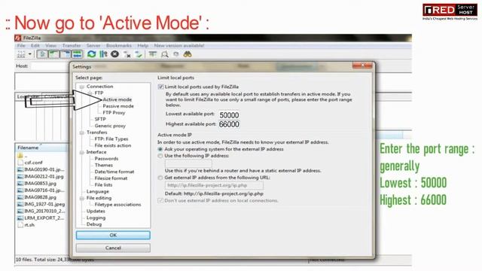482x271 pixels.
Task: Toggle the remote directory tree icon
Action: [66, 54]
